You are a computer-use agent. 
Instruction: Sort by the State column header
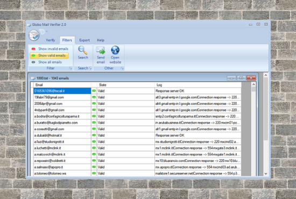pyautogui.click(x=126, y=85)
